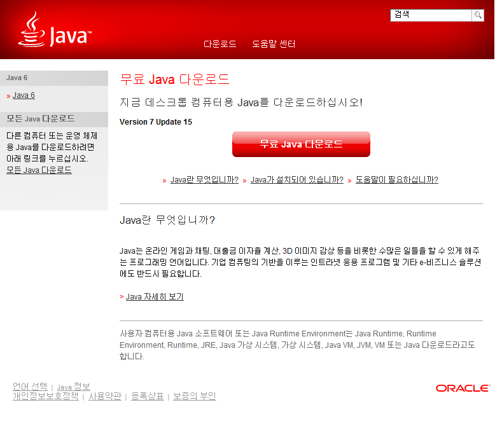Click the magnifier search icon
The height and width of the screenshot is (426, 495).
pyautogui.click(x=478, y=15)
